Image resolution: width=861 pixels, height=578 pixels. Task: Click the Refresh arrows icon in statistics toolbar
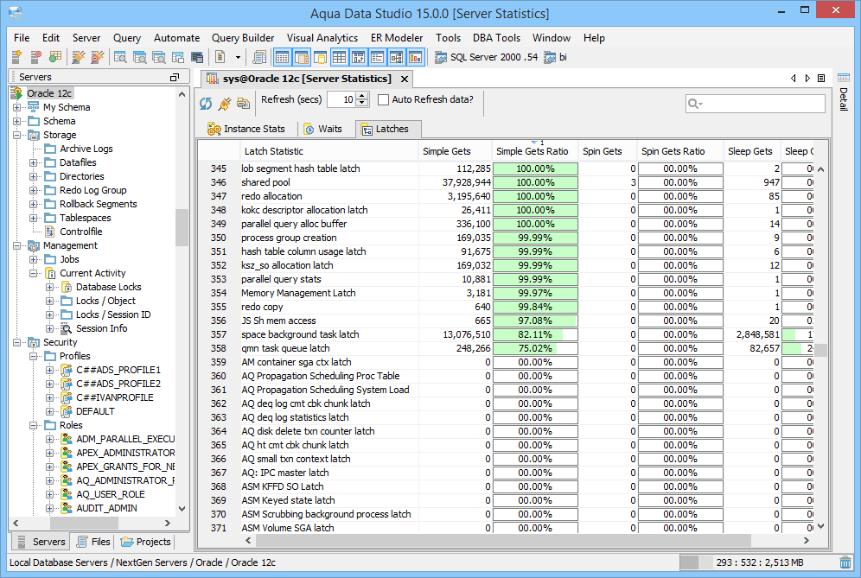coord(206,103)
